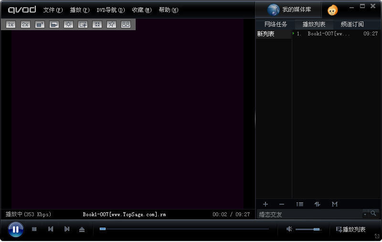
Task: Skip to the next track
Action: [x=67, y=229]
